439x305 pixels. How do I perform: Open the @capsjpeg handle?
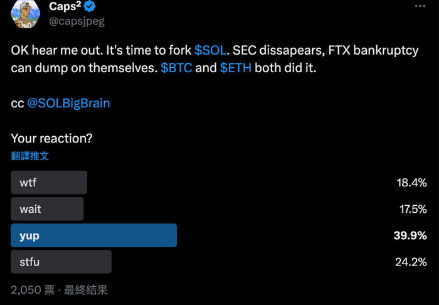tap(77, 22)
